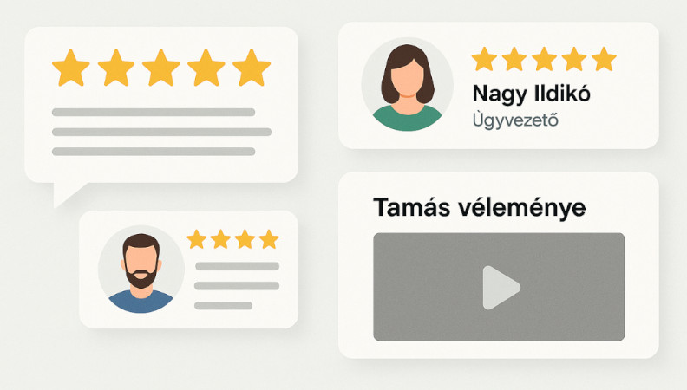Image resolution: width=687 pixels, height=390 pixels.
Task: Click the Nagy Ildikó name text
Action: click(x=531, y=94)
